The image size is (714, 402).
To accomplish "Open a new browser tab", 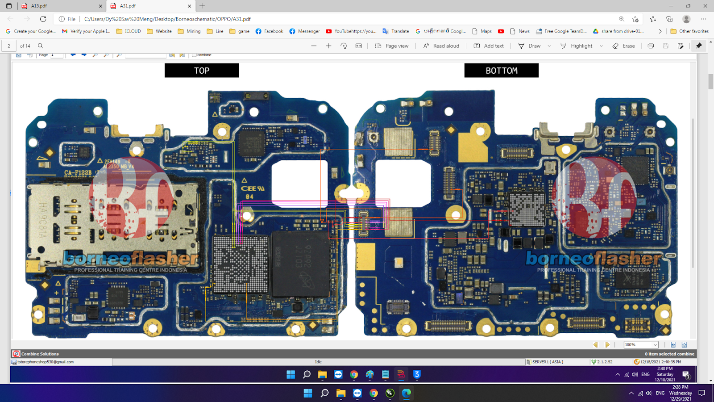I will [202, 6].
